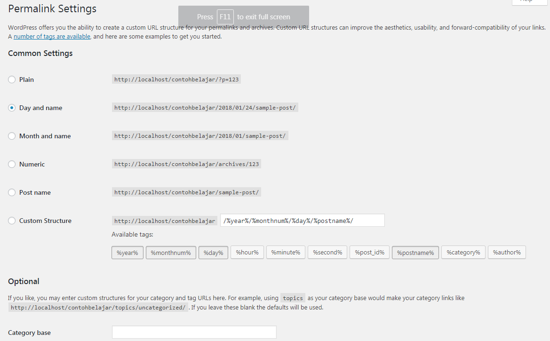The width and height of the screenshot is (550, 341).
Task: Open the 'number of tags are available' link
Action: coord(52,37)
